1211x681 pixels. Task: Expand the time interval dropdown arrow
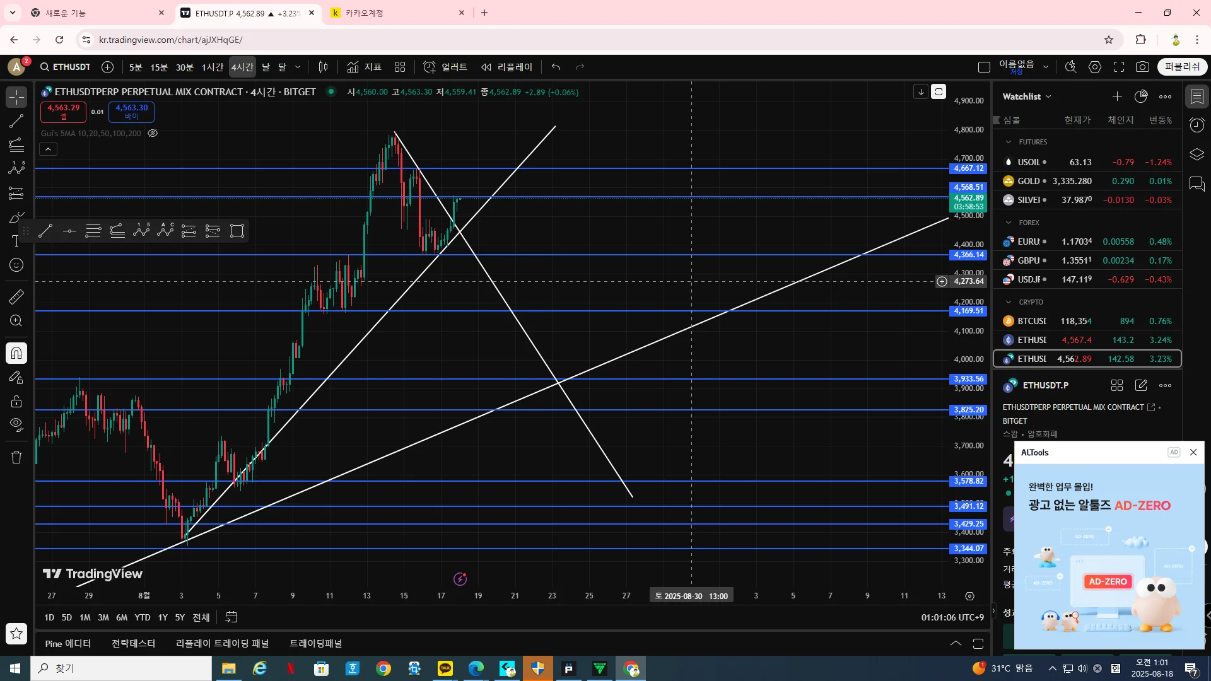(x=298, y=67)
